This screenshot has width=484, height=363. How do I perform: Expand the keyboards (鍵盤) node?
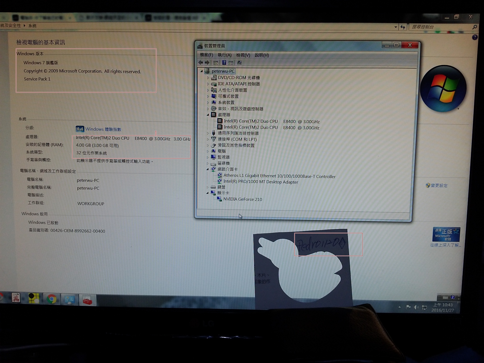pos(207,187)
